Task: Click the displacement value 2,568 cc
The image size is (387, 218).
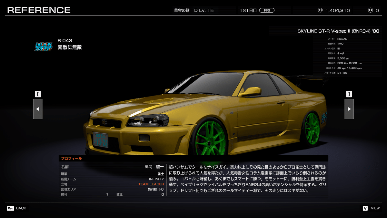Action: coord(343,58)
